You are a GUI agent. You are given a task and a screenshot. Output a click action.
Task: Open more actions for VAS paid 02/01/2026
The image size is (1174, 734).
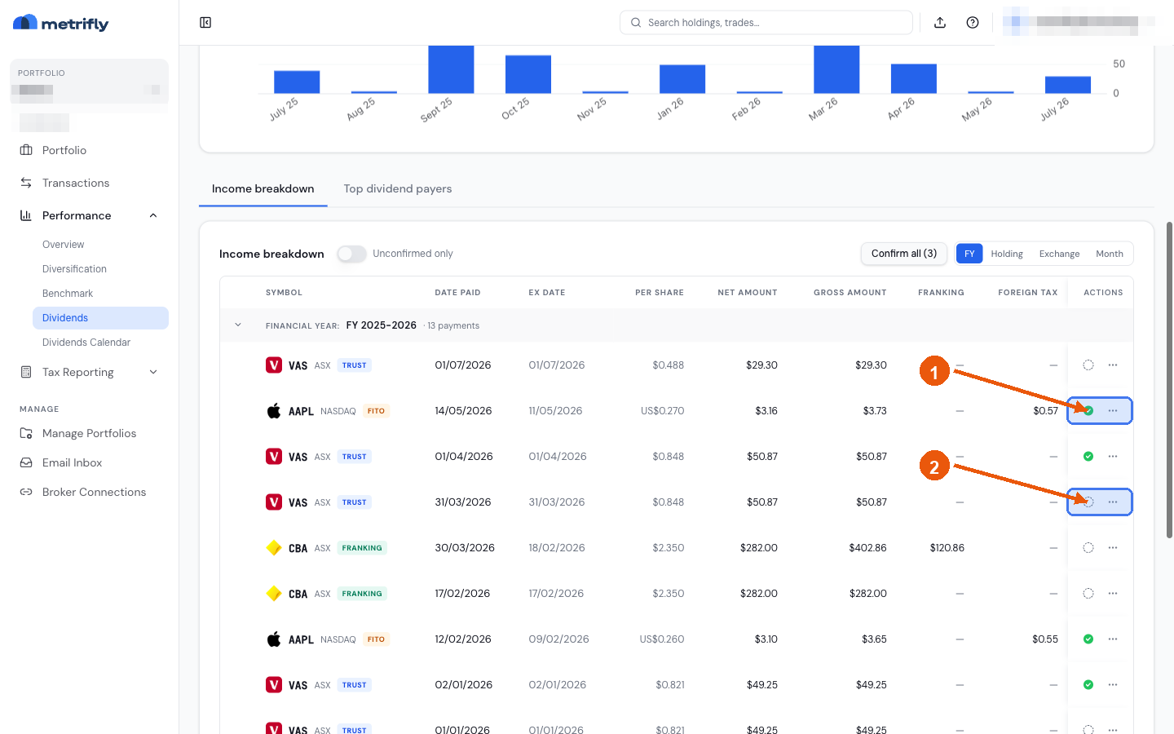pyautogui.click(x=1113, y=685)
